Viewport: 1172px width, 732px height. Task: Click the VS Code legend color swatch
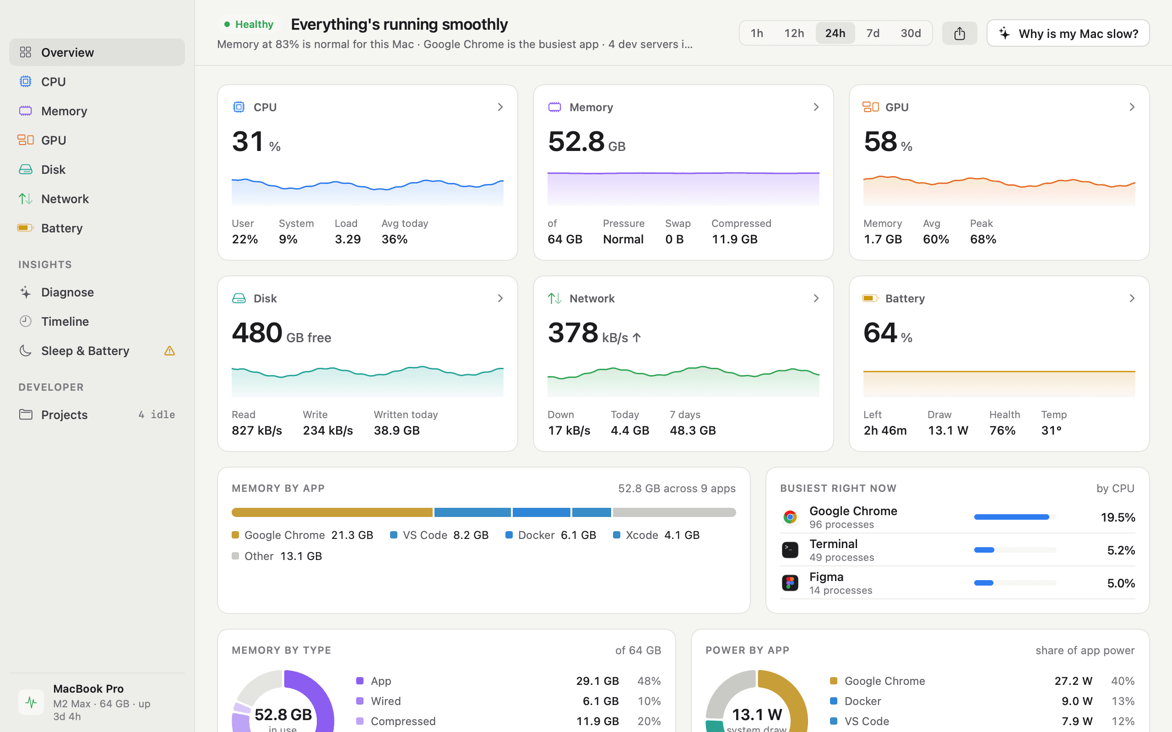click(x=394, y=535)
